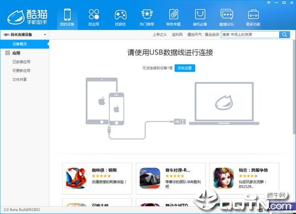
Task: Click the Spider-Man app icon
Action: [x=76, y=178]
